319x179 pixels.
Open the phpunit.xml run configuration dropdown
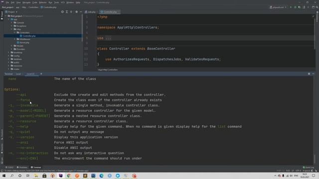[x=278, y=7]
